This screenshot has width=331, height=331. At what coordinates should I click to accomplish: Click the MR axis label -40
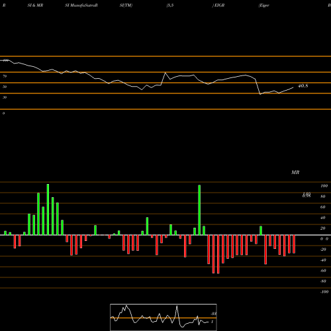323,260
